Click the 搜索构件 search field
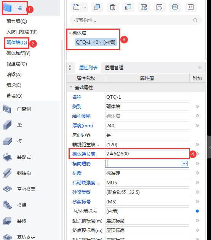Image resolution: width=211 pixels, height=240 pixels. [136, 20]
